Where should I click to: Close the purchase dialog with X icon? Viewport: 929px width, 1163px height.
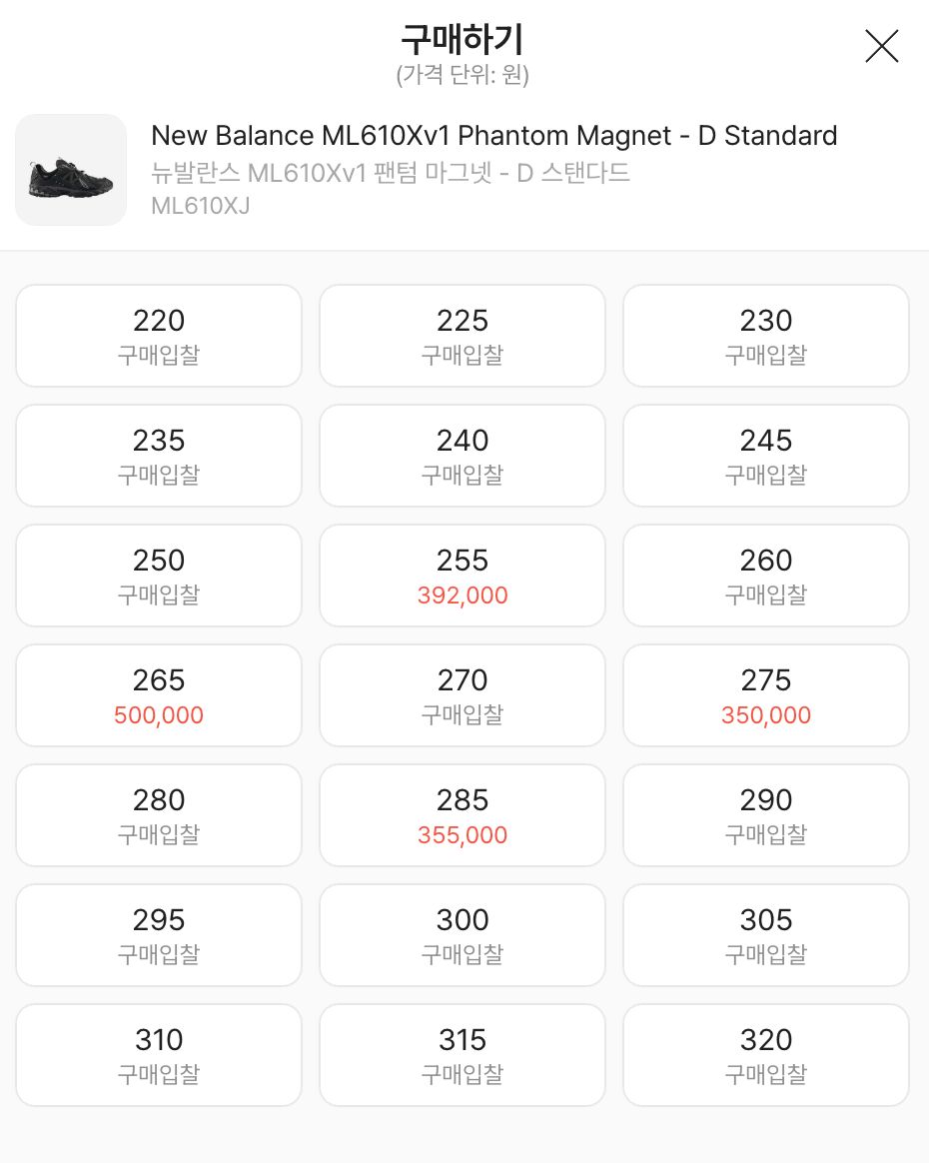coord(881,46)
